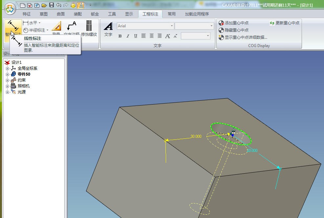
Task: Click the Smart Dimension (智能标注) tool
Action: click(x=13, y=28)
